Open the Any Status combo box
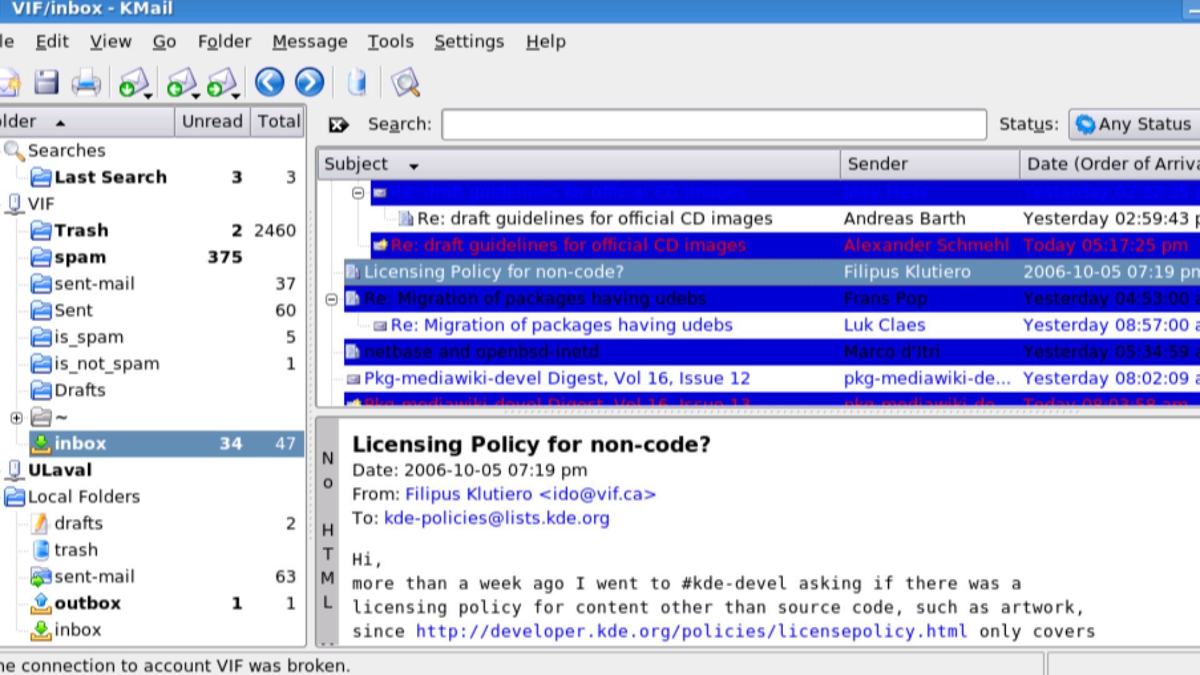The image size is (1200, 675). click(1134, 124)
